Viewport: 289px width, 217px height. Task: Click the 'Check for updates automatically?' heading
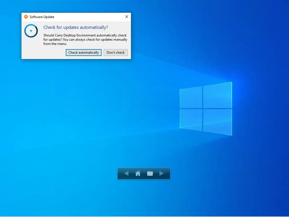click(76, 27)
